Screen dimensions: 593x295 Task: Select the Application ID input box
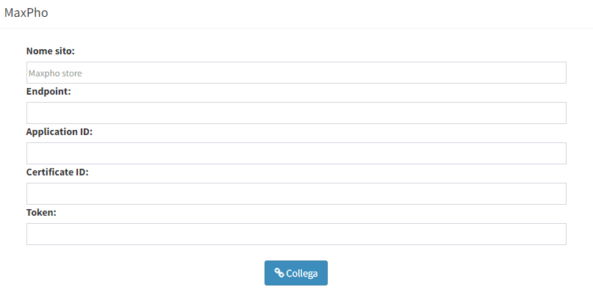point(296,153)
